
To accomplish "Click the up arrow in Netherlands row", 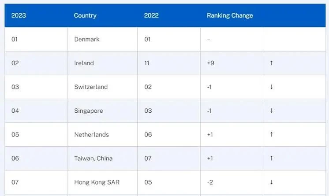I will (x=271, y=134).
